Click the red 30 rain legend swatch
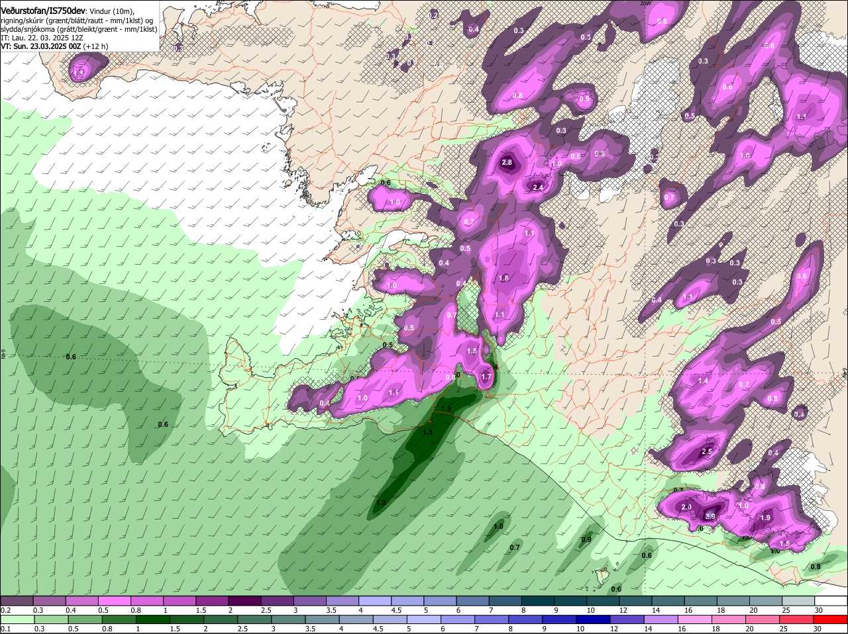Image resolution: width=848 pixels, height=634 pixels. tap(831, 619)
